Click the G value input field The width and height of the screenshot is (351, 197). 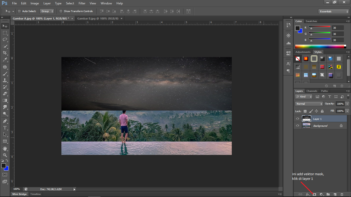click(338, 34)
